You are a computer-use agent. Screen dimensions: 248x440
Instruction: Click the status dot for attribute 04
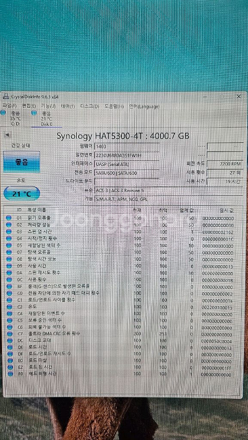tap(9, 238)
